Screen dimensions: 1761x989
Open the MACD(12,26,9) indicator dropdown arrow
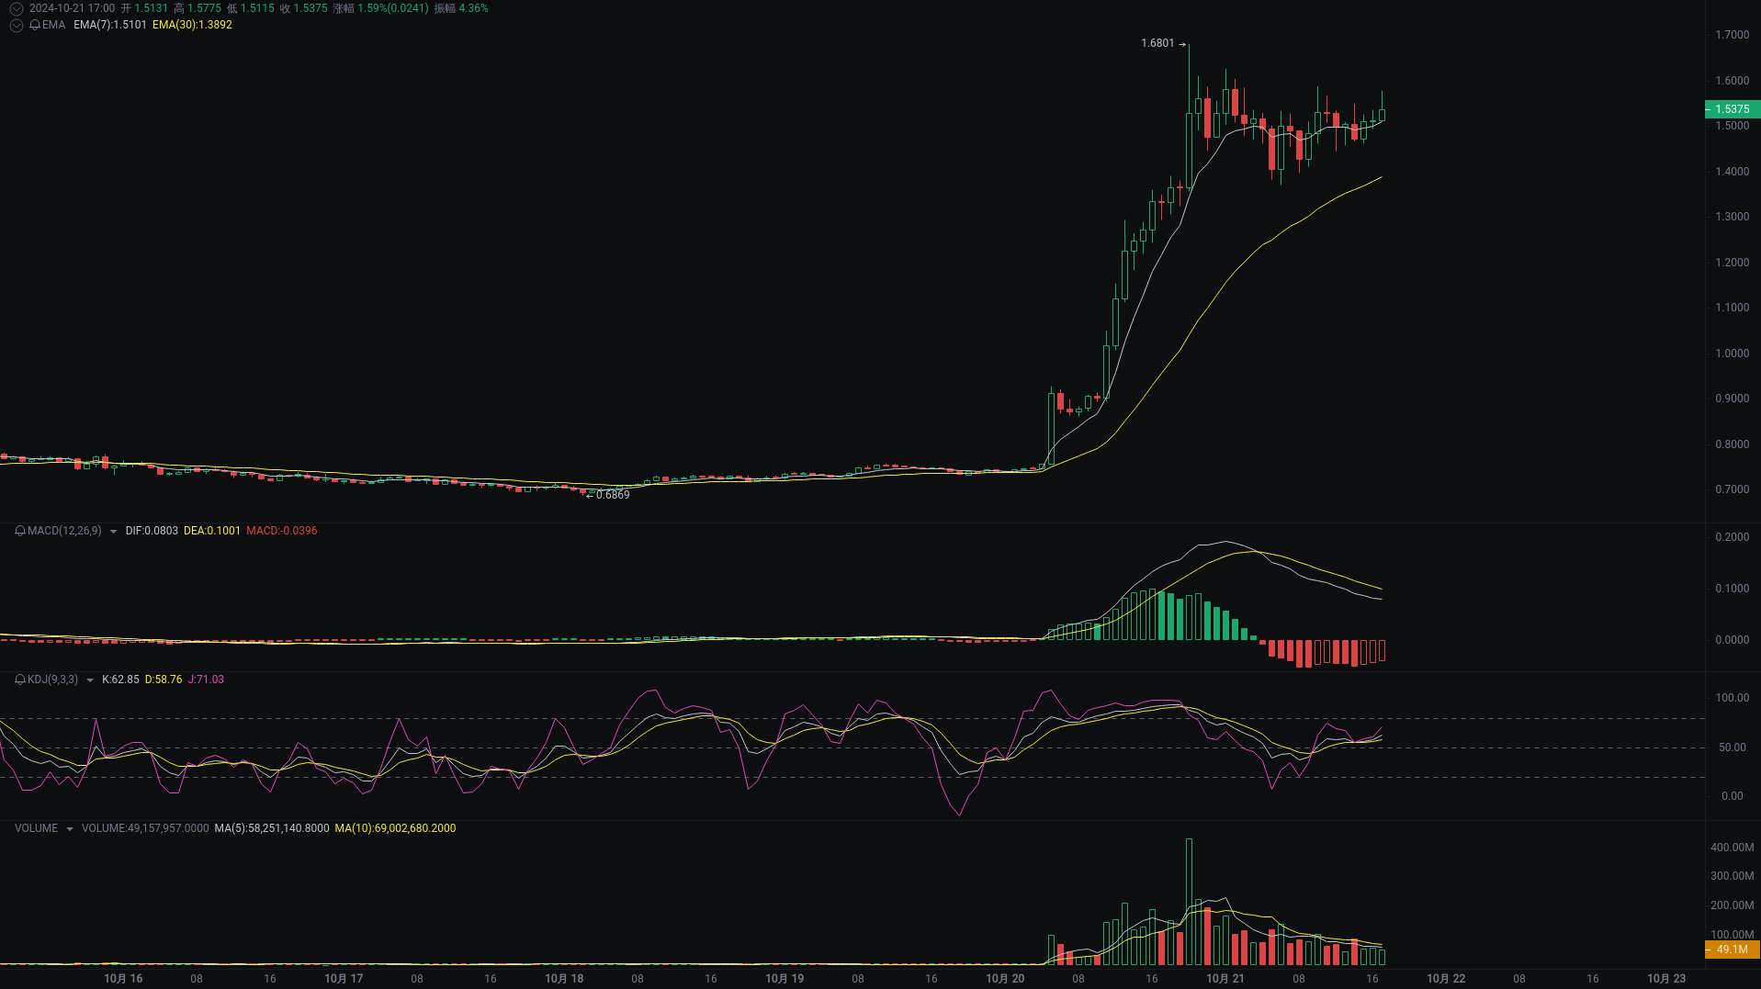tap(113, 532)
